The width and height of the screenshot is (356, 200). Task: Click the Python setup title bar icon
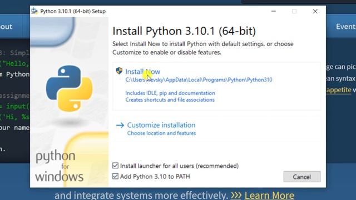[x=34, y=11]
